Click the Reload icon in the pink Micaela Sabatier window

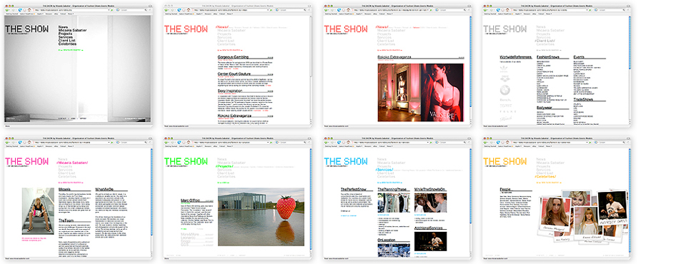click(x=20, y=143)
